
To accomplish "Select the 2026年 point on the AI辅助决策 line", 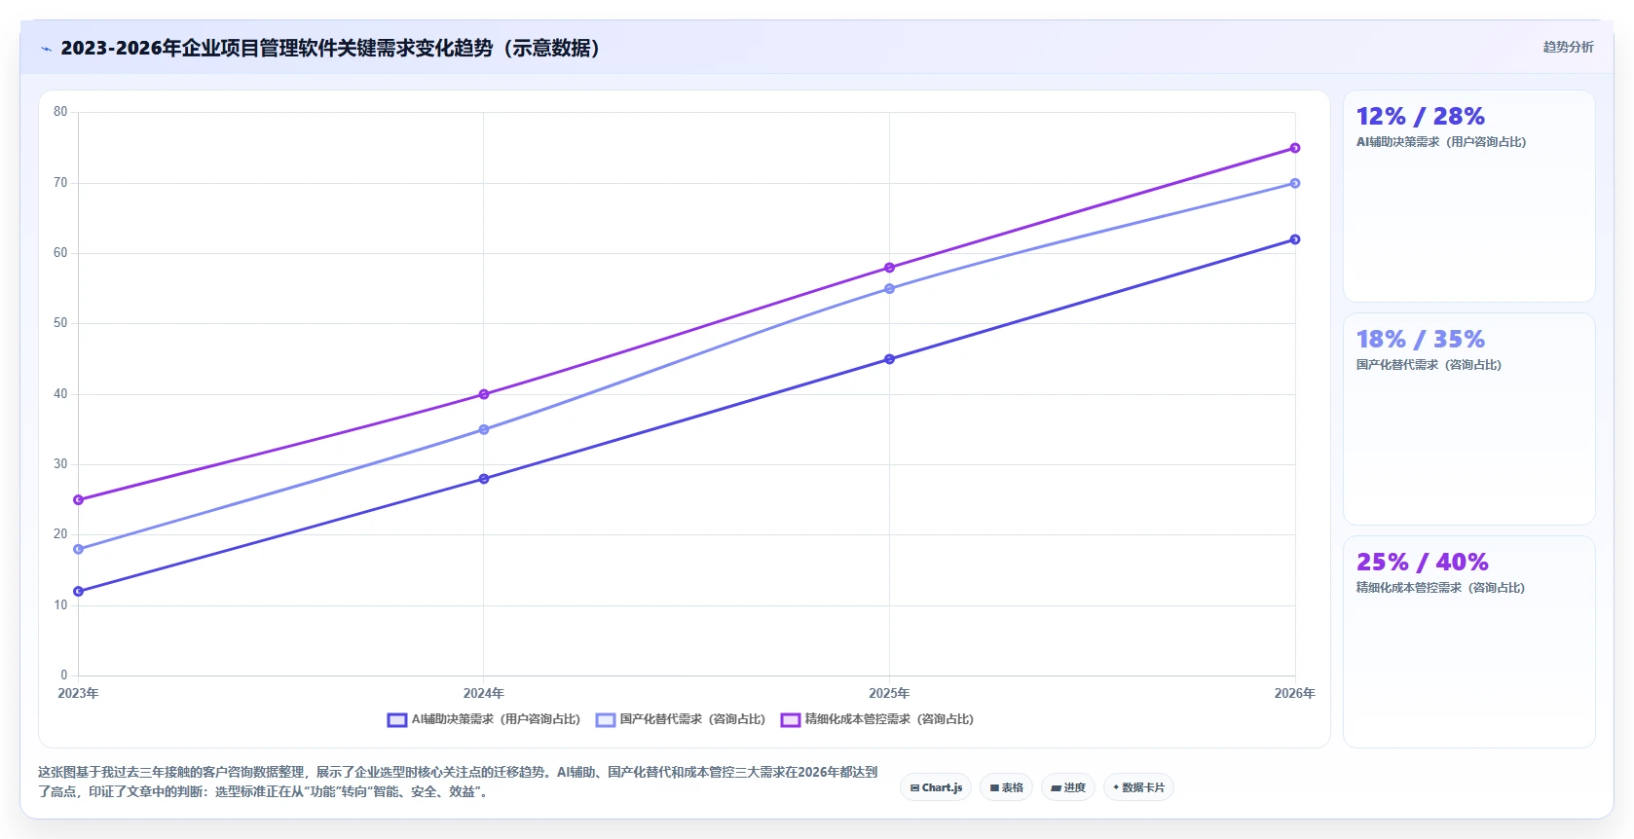I will pyautogui.click(x=1295, y=239).
